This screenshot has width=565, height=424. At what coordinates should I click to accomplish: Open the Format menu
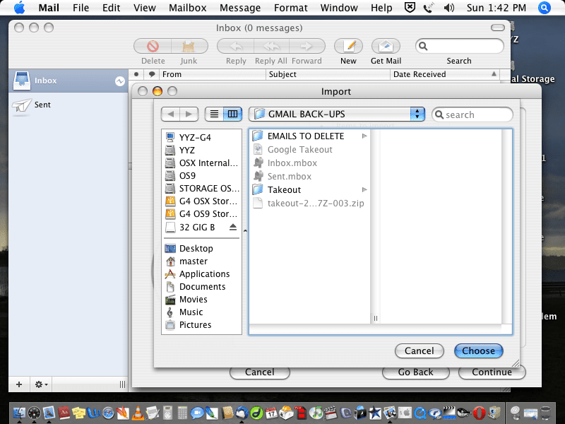click(291, 8)
